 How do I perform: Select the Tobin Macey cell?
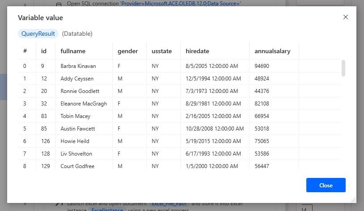point(75,116)
